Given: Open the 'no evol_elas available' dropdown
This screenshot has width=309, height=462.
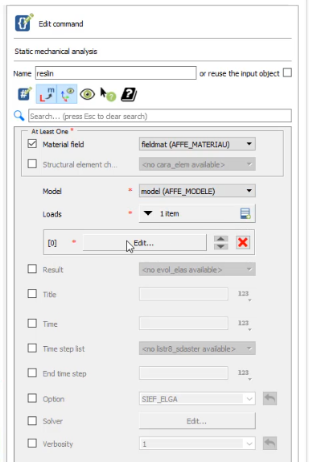Looking at the screenshot, I should point(197,270).
